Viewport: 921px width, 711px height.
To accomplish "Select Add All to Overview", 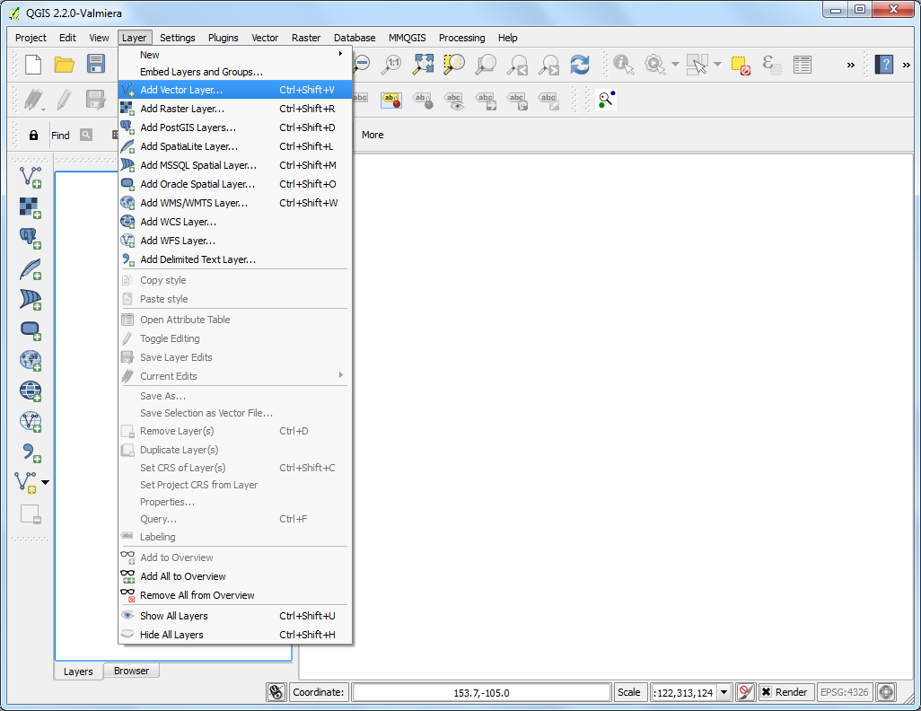I will pyautogui.click(x=235, y=576).
